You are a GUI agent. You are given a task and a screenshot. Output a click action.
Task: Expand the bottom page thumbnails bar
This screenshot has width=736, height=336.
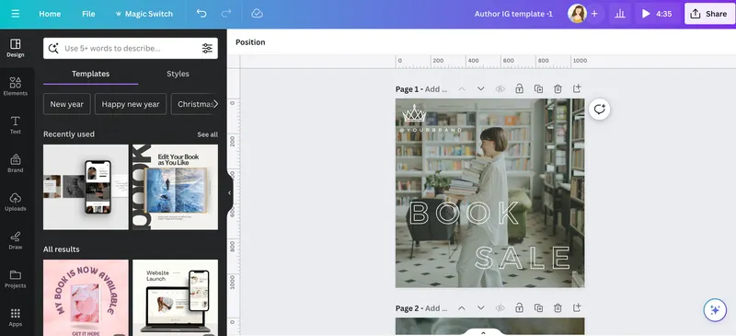tap(483, 332)
